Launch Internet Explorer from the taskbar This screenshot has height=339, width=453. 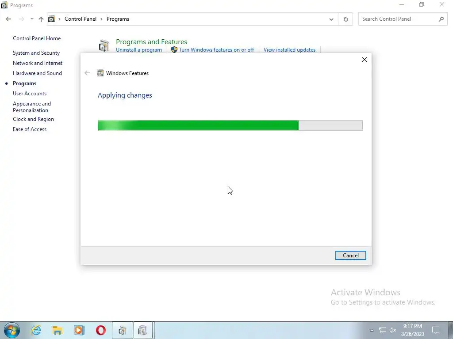[36, 330]
